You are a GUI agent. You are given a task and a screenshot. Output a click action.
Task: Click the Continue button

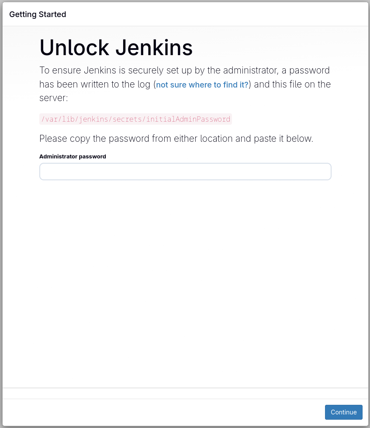coord(343,412)
